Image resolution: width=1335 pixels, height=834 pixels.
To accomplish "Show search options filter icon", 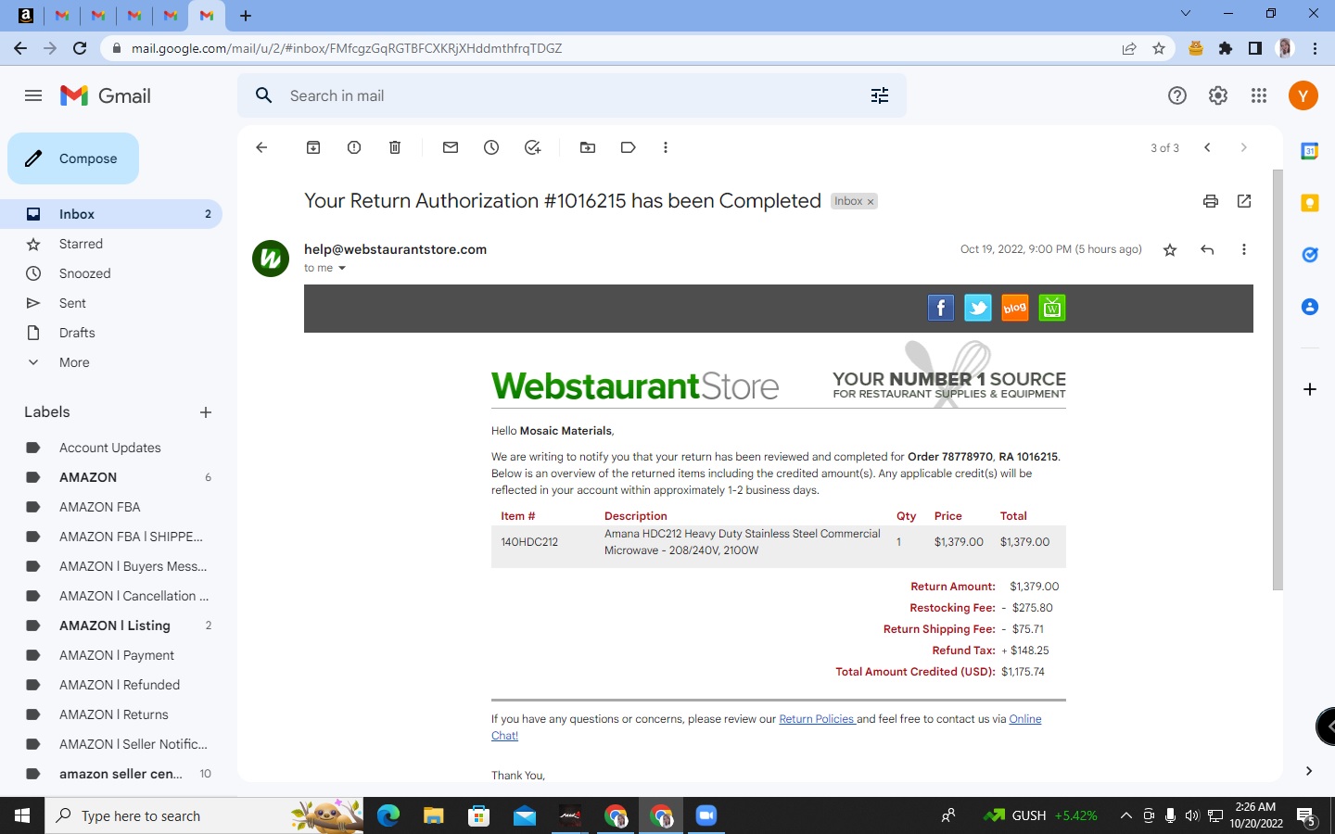I will point(880,95).
